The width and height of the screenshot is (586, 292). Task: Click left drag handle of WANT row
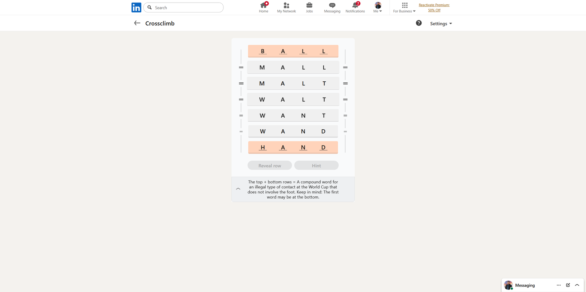[241, 115]
